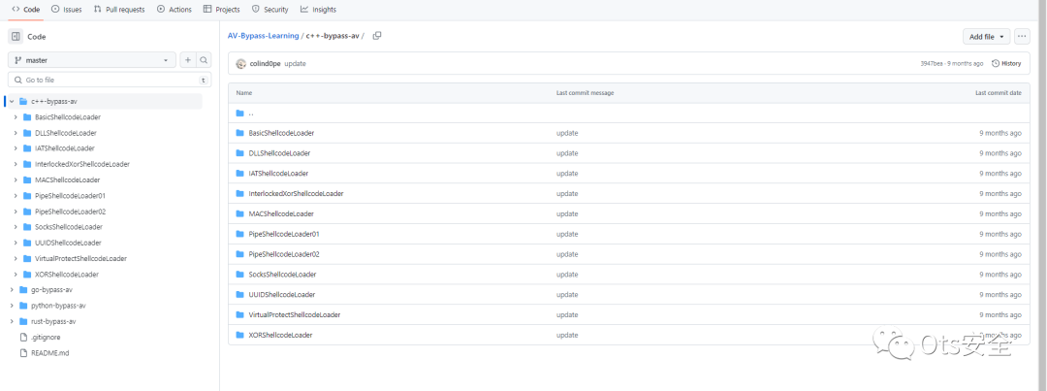
Task: Expand InterlockedXorShellcodeLoader in the tree
Action: pos(15,164)
